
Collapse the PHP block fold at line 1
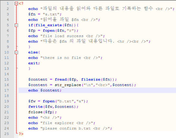pos(17,4)
